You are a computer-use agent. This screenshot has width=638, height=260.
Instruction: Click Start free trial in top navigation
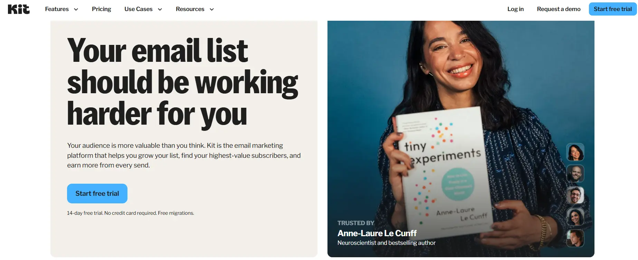[x=613, y=9]
